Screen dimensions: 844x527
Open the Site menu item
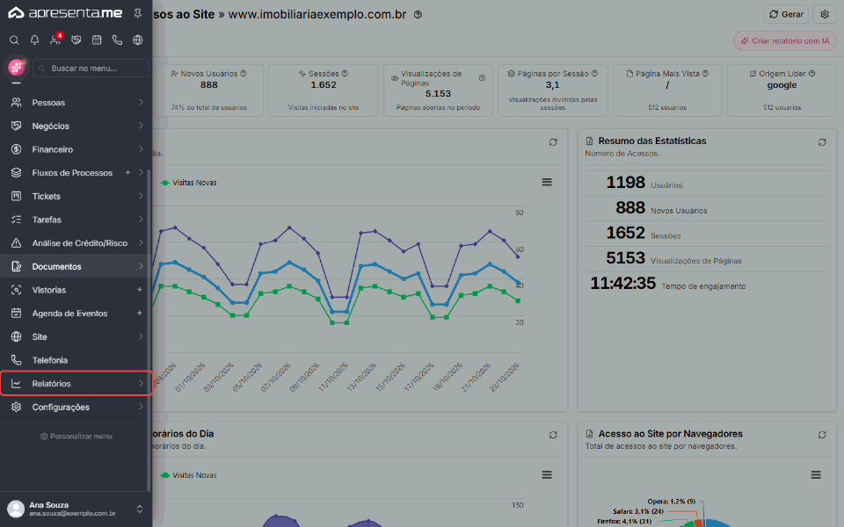(74, 336)
